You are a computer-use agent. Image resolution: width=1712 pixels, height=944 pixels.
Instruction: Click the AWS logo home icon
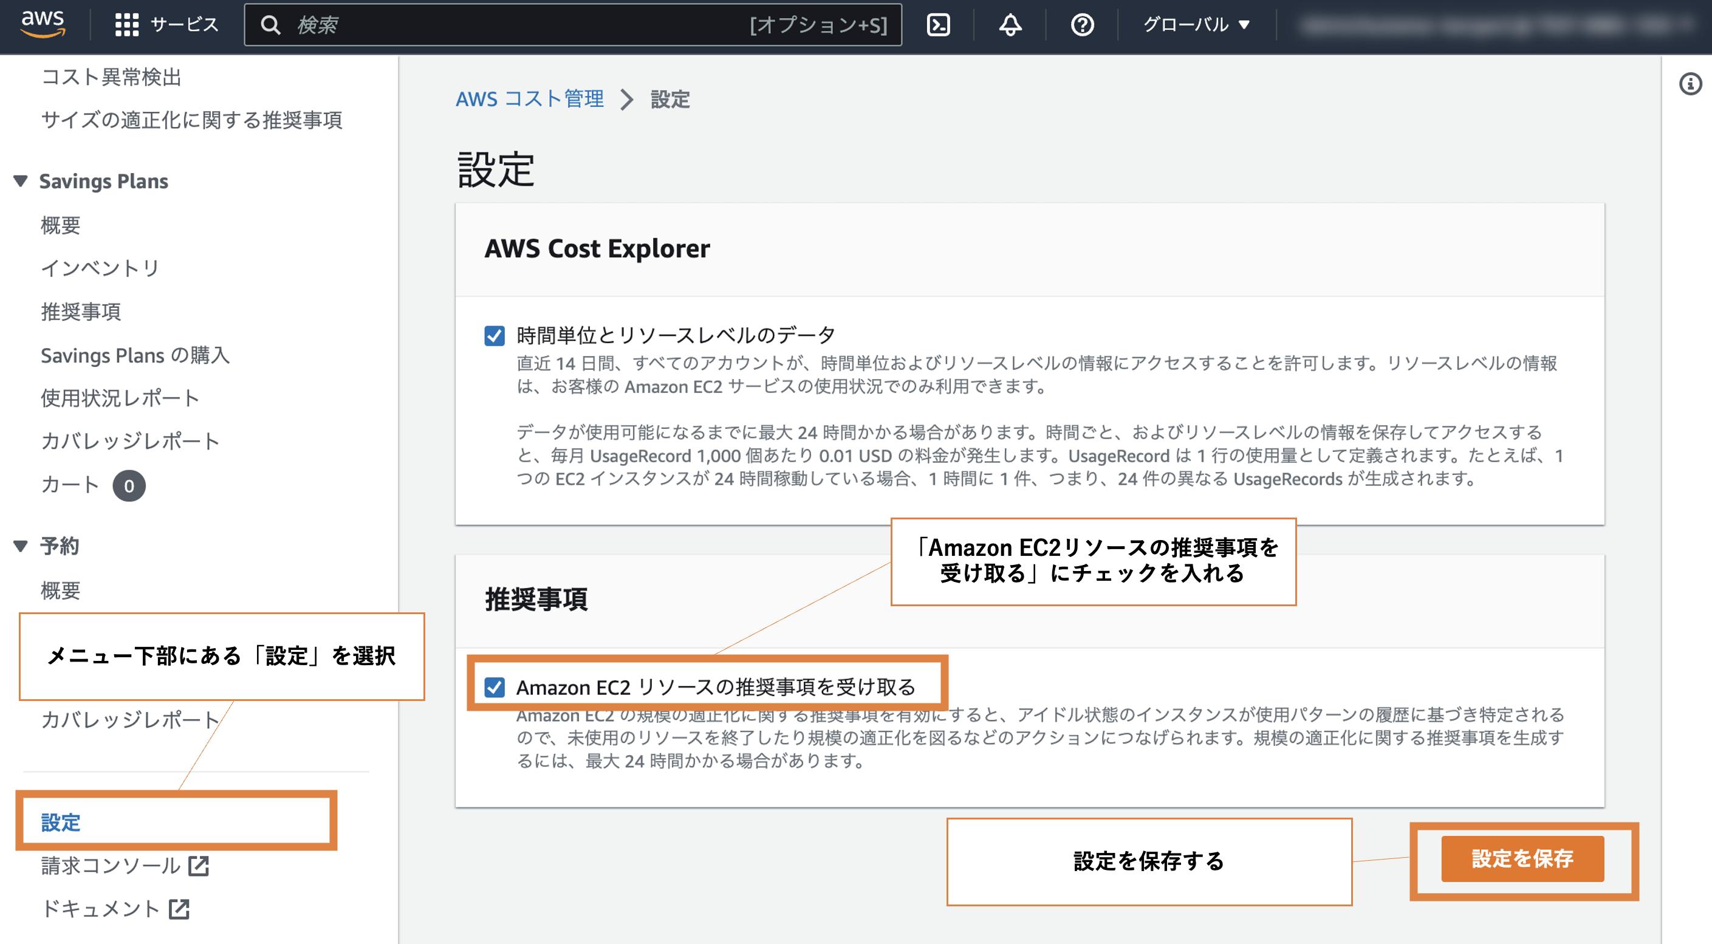point(43,24)
